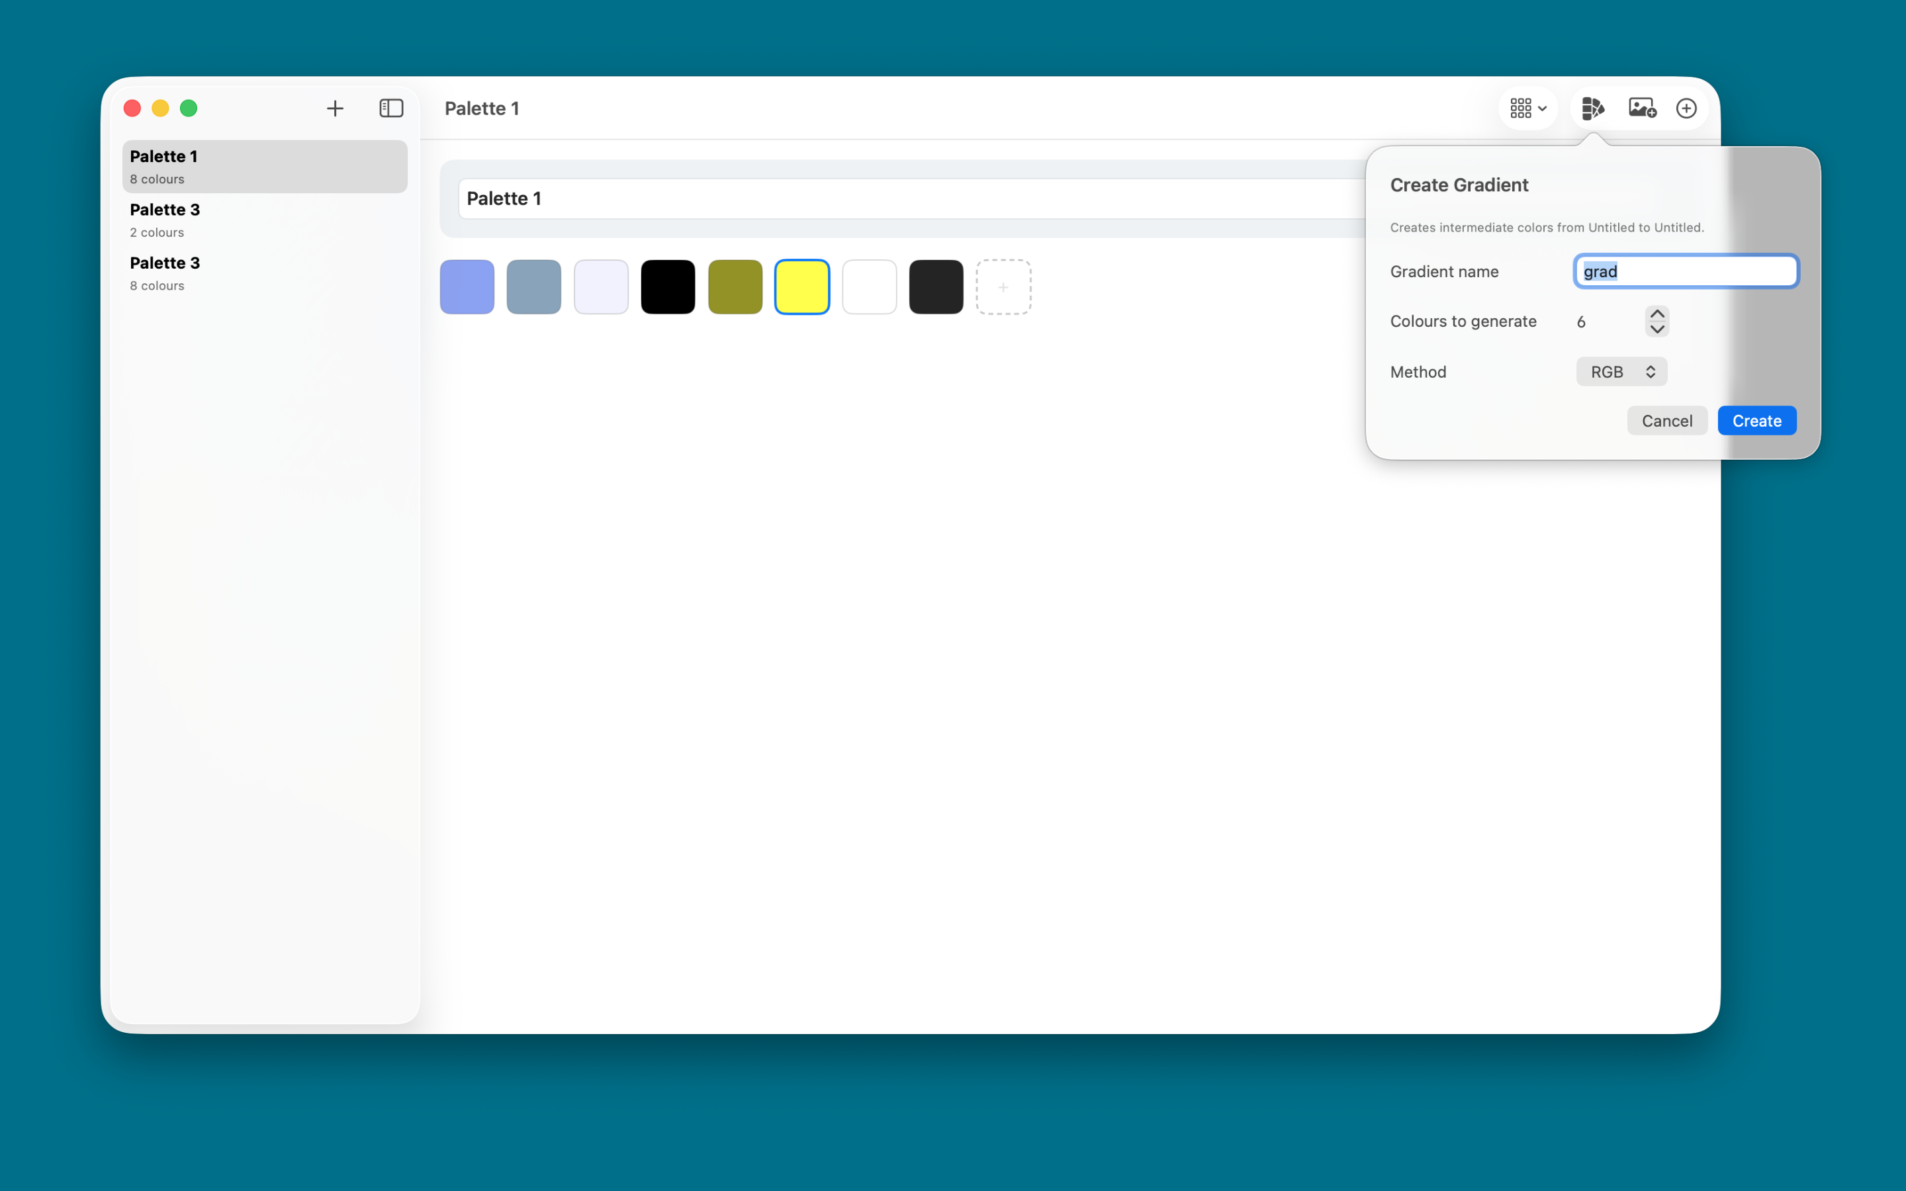The width and height of the screenshot is (1906, 1191).
Task: Select the light purple colour swatch
Action: [600, 287]
